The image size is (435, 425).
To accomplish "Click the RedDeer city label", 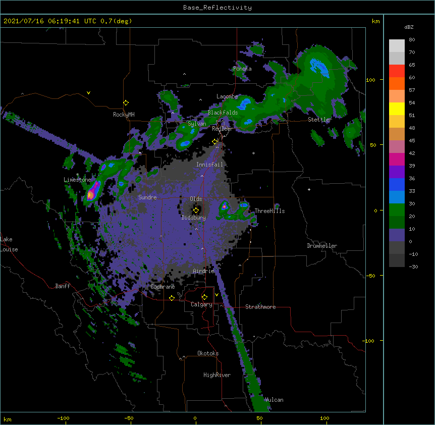I will pos(222,129).
